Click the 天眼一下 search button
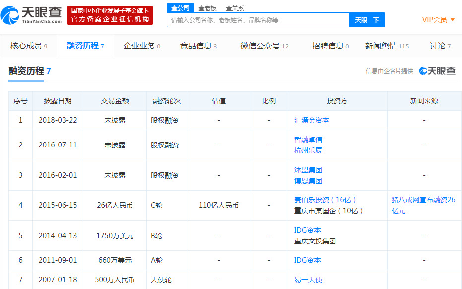462x289 pixels. [367, 20]
